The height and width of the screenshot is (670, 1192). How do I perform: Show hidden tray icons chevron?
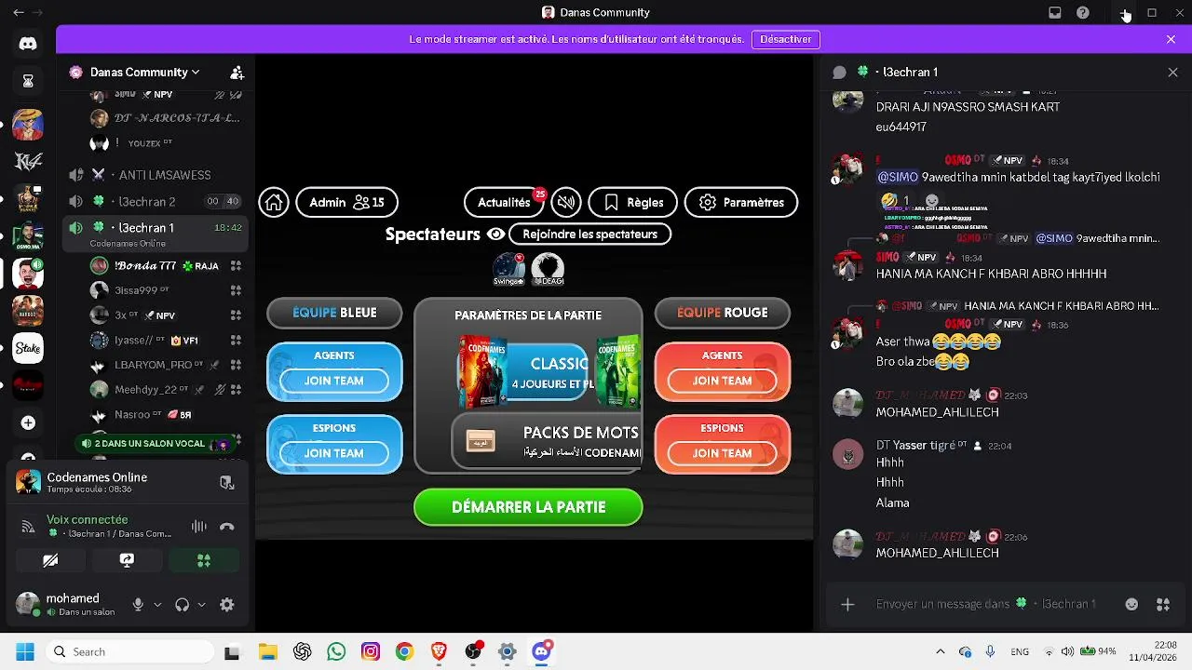click(x=940, y=652)
